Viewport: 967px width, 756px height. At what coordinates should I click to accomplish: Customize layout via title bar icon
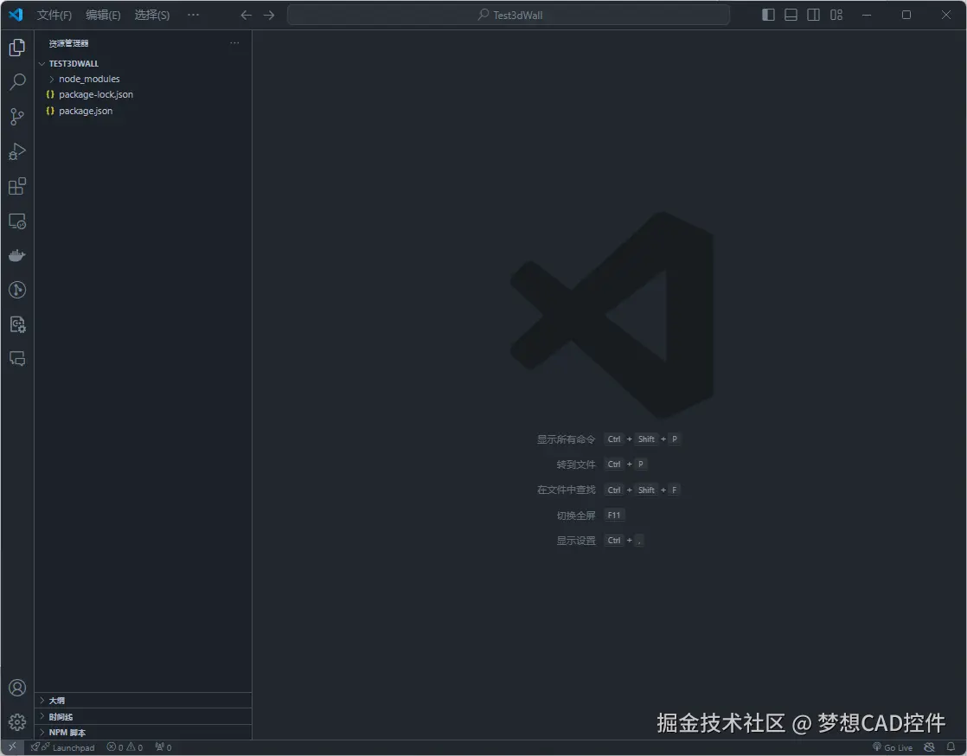tap(836, 15)
